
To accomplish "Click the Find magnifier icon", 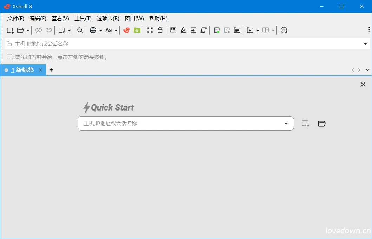I will (x=80, y=30).
